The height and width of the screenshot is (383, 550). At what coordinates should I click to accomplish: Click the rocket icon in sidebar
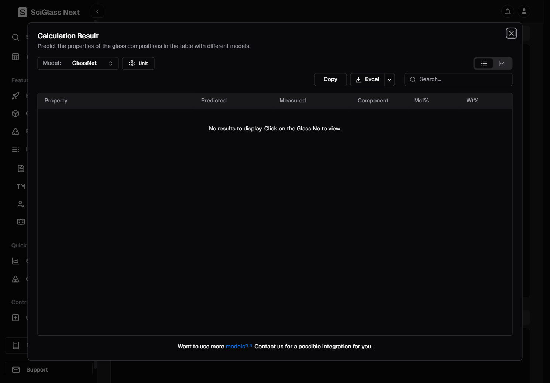(x=16, y=96)
